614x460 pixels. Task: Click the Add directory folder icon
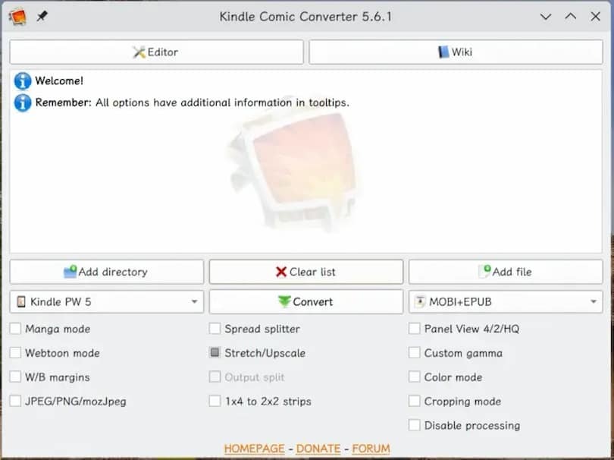(70, 272)
